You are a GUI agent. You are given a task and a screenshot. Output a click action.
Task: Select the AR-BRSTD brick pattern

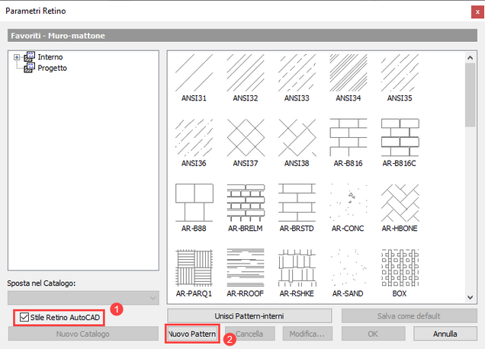297,208
